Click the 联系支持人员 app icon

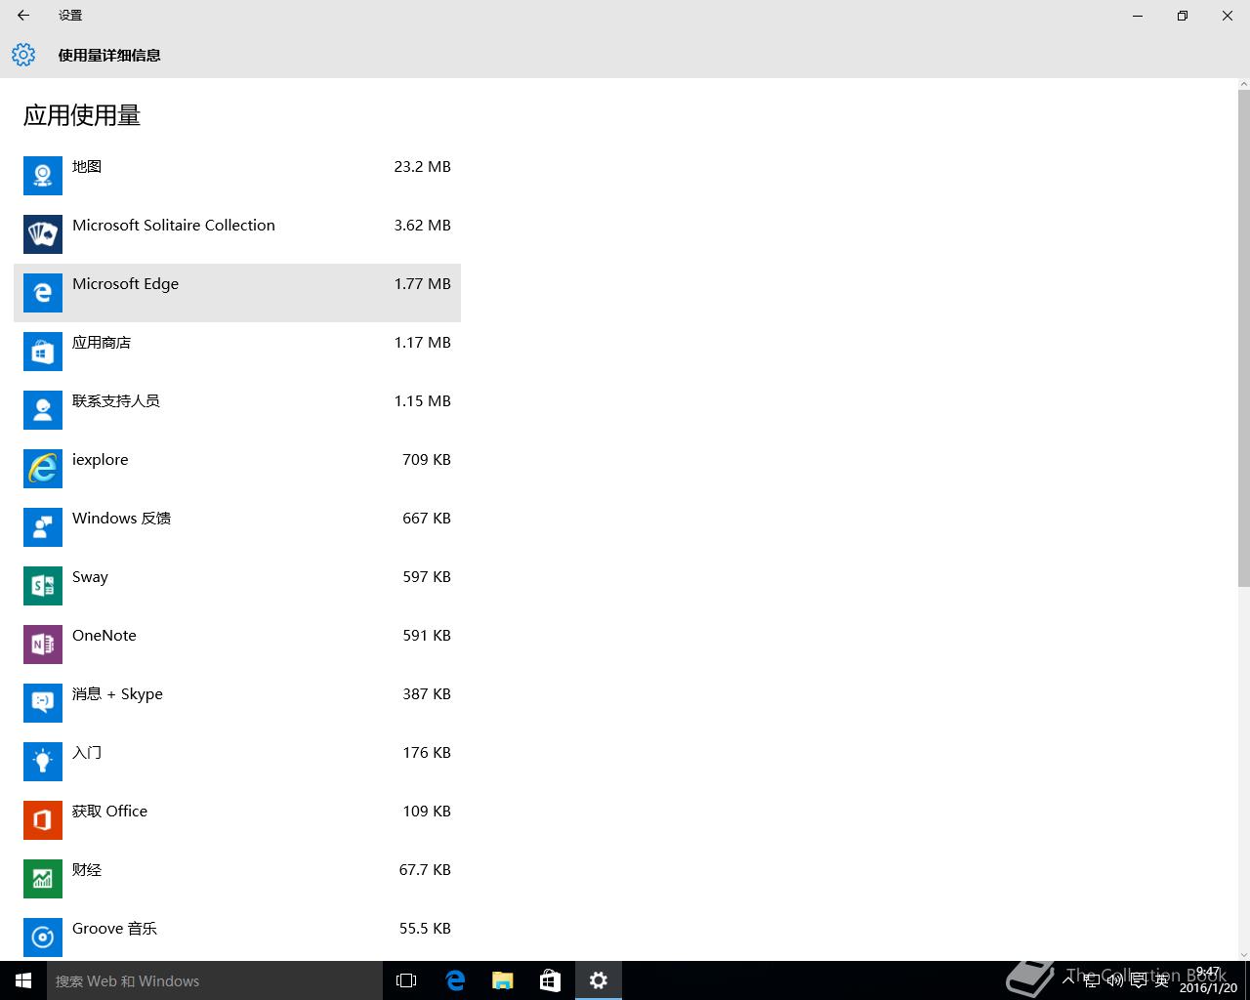coord(43,410)
